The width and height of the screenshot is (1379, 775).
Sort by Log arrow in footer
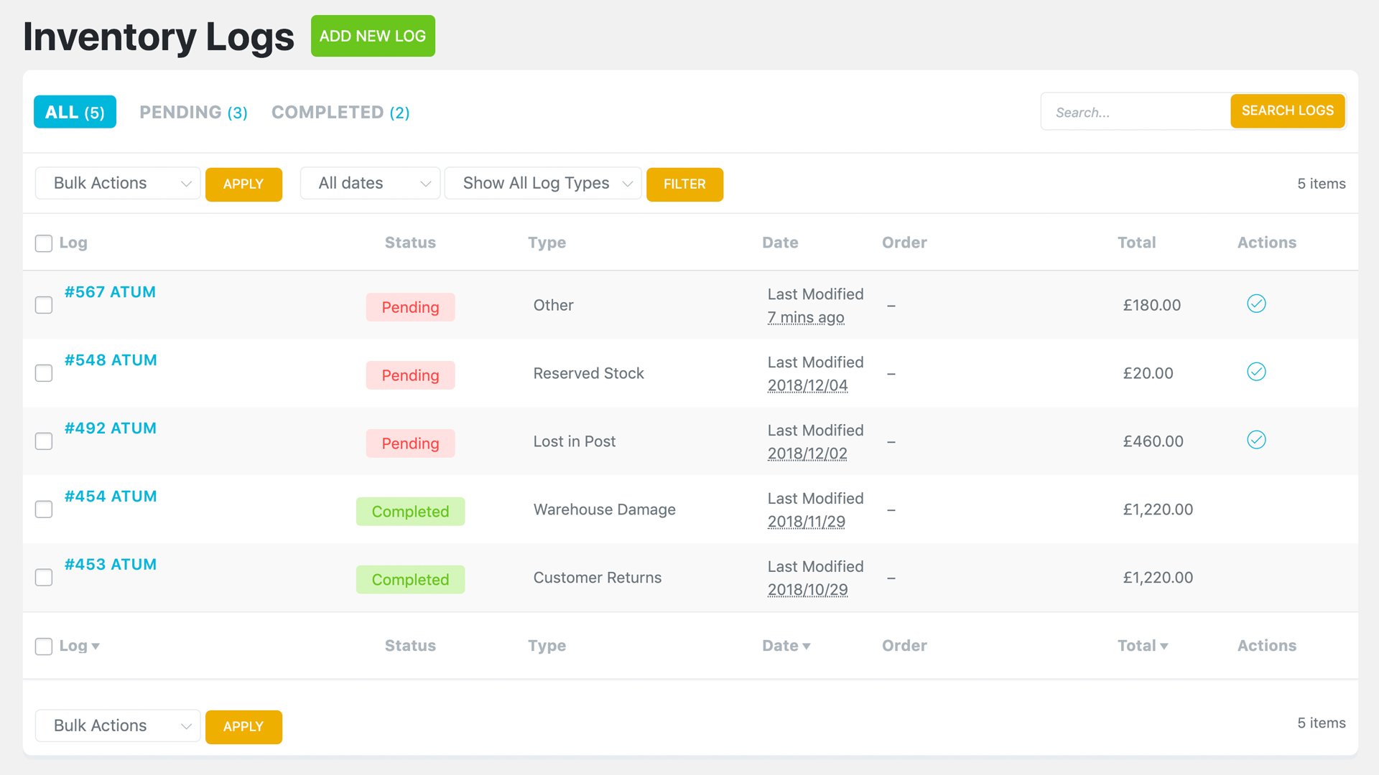[96, 647]
